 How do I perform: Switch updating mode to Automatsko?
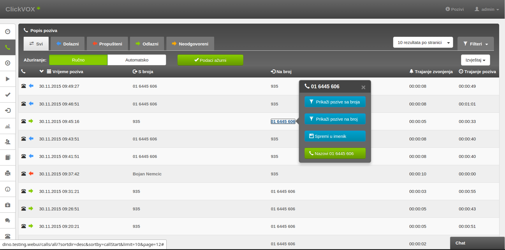point(137,60)
